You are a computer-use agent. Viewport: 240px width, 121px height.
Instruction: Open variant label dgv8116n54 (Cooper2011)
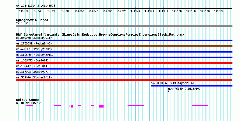(x=35, y=55)
